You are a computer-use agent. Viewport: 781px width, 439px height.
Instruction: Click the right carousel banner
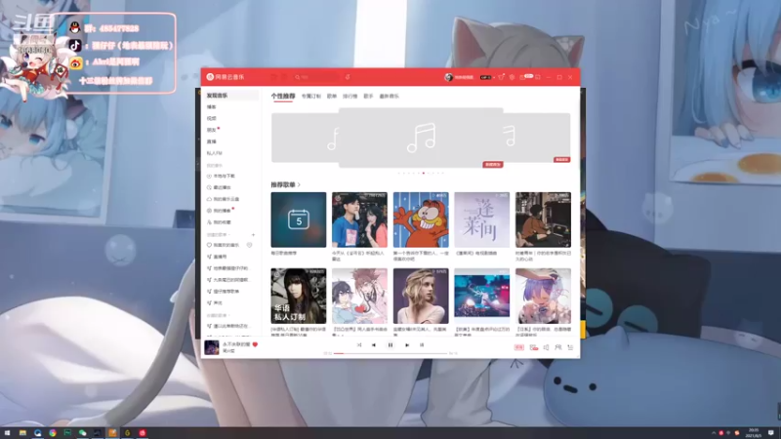coord(537,138)
